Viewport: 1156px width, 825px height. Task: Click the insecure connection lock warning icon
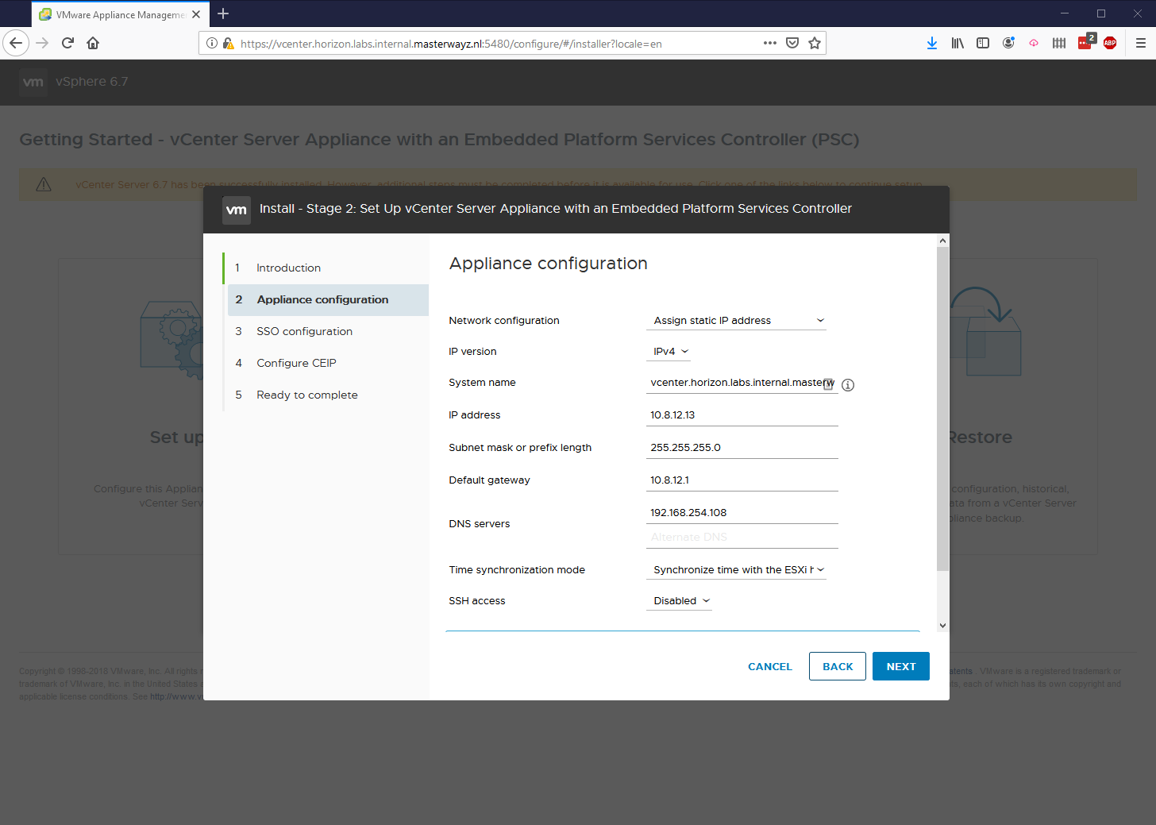(x=228, y=44)
